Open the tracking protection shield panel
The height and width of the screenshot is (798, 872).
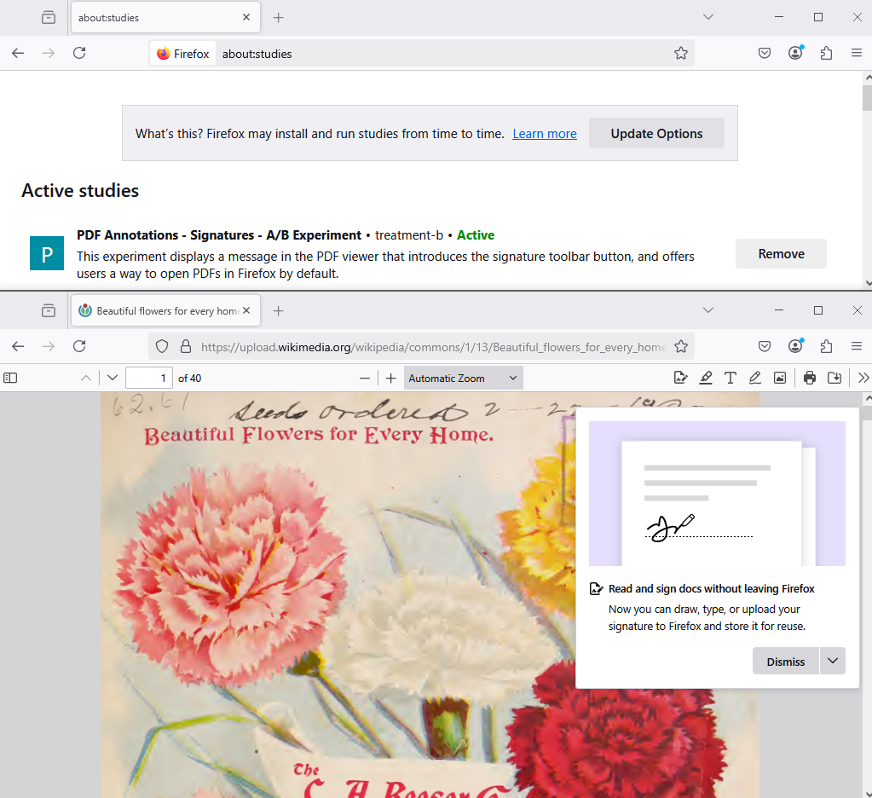pos(162,346)
